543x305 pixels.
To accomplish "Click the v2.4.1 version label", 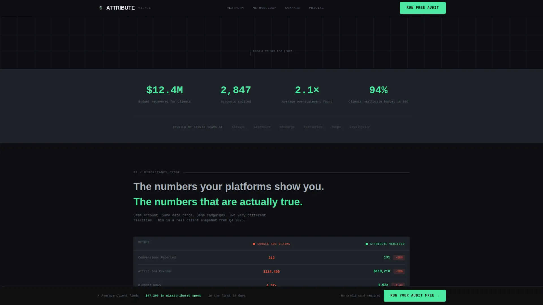I will pos(145,8).
